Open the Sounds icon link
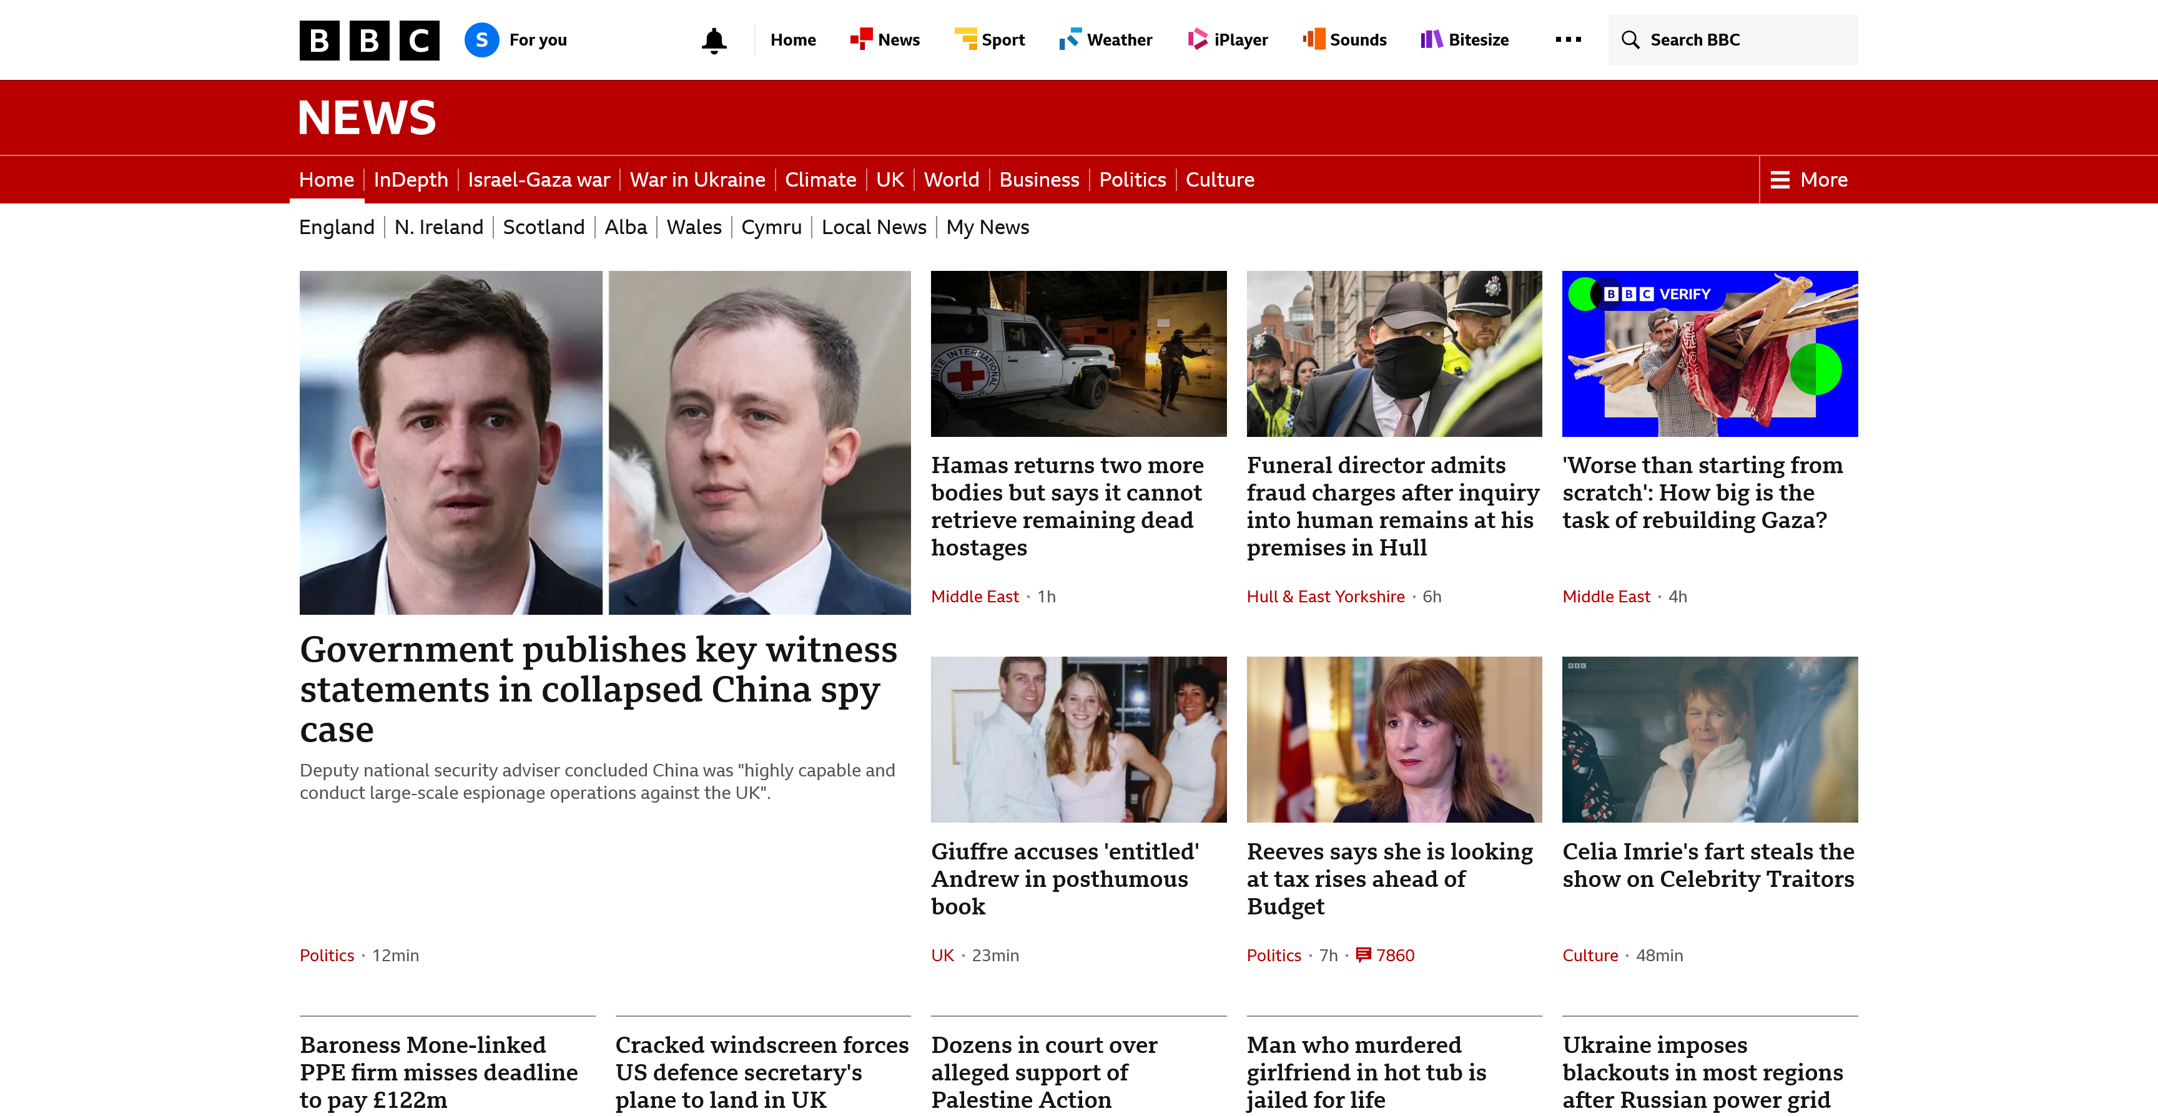This screenshot has width=2158, height=1116. click(1314, 39)
